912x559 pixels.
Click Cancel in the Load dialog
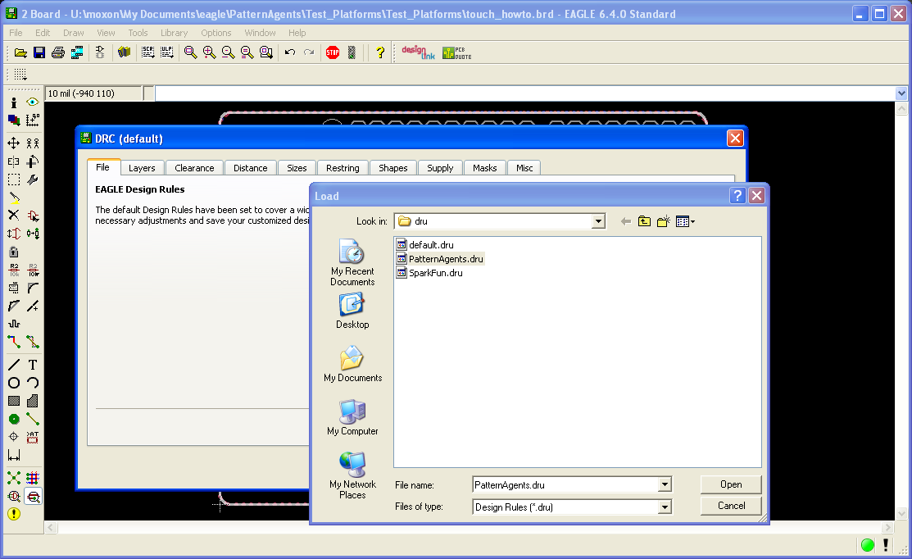[x=731, y=506]
